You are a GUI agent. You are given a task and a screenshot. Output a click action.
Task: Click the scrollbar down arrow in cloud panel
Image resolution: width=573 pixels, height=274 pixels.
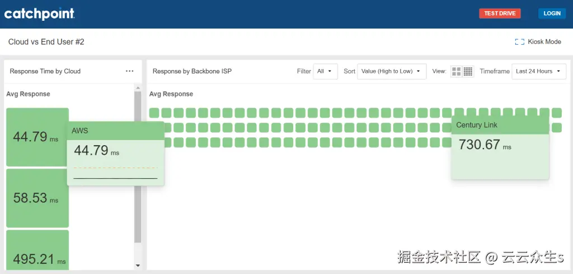click(138, 265)
